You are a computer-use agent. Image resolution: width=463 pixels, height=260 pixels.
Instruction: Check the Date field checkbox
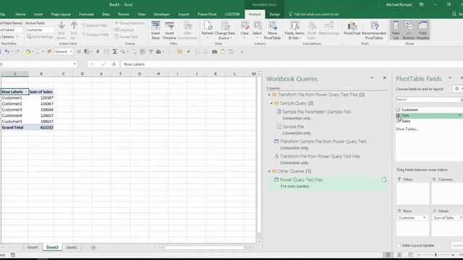(398, 116)
